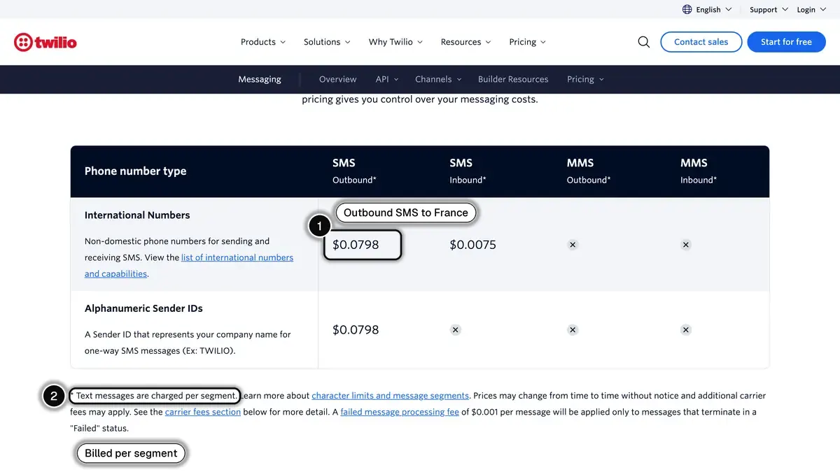Open the failed message processing fee link
The height and width of the screenshot is (472, 840).
point(400,412)
